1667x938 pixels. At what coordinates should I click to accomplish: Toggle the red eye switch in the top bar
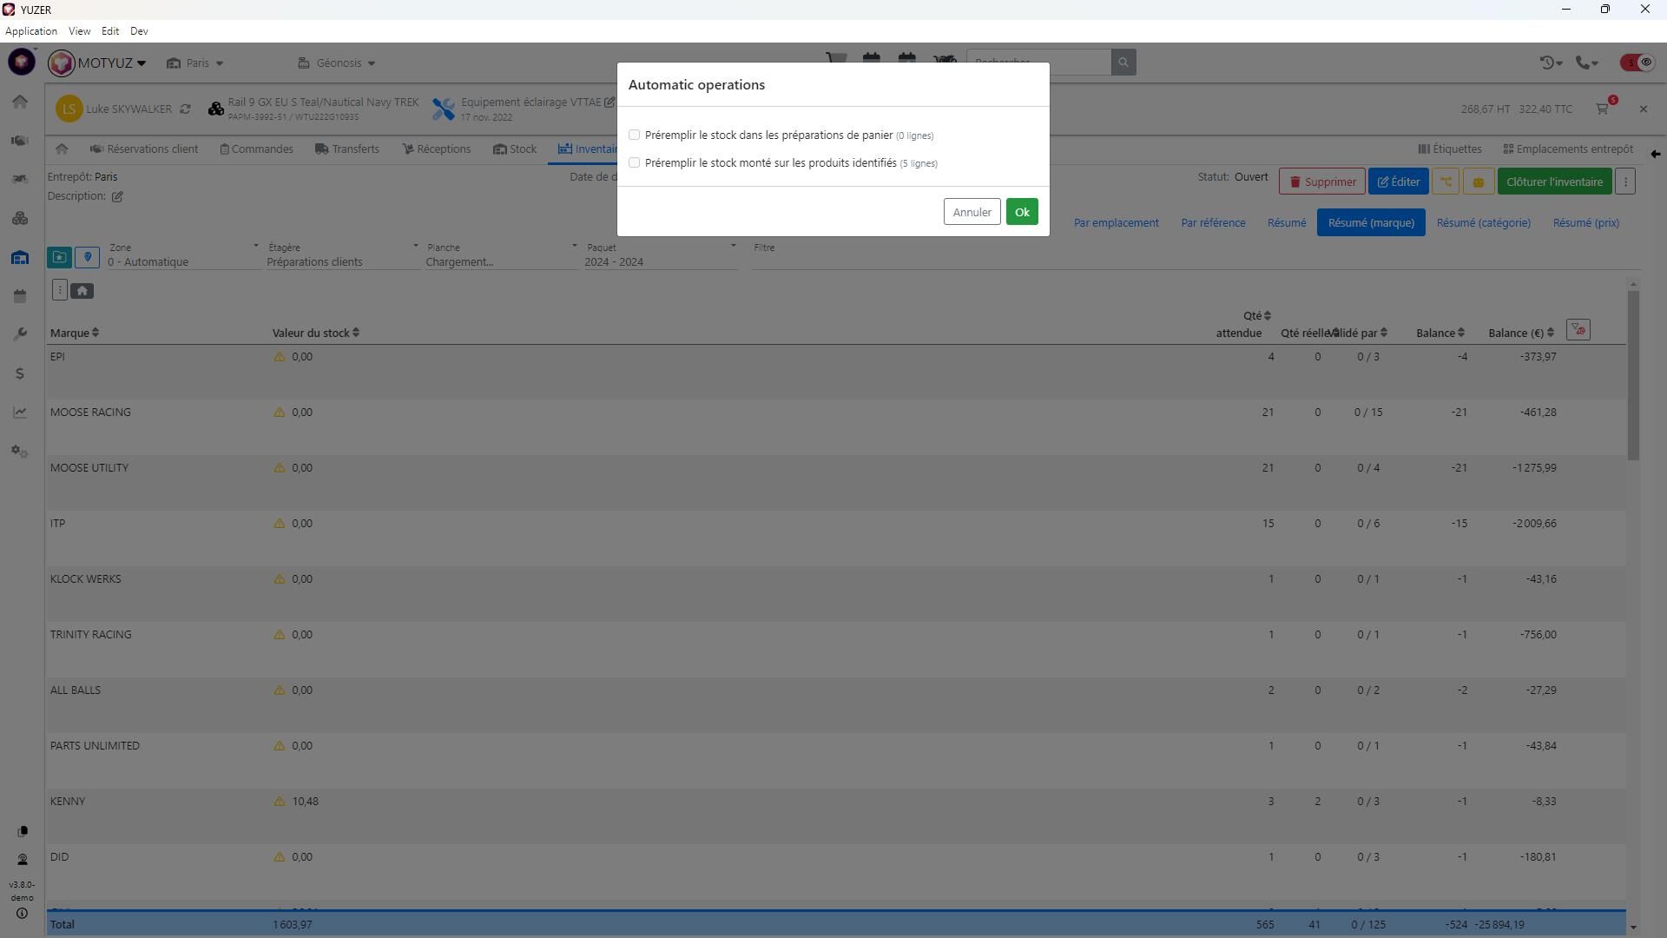(x=1637, y=63)
